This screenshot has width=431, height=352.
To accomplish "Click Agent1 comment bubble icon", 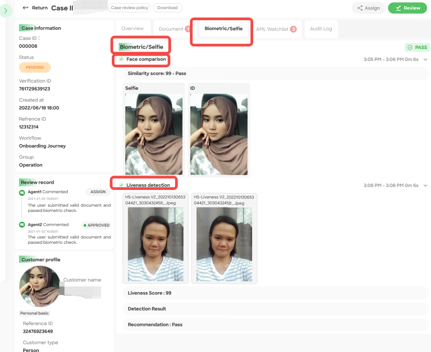I will [22, 193].
